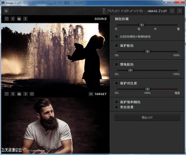Image resolution: width=186 pixels, height=155 pixels.
Task: Go to next source image
Action: pyautogui.click(x=25, y=19)
